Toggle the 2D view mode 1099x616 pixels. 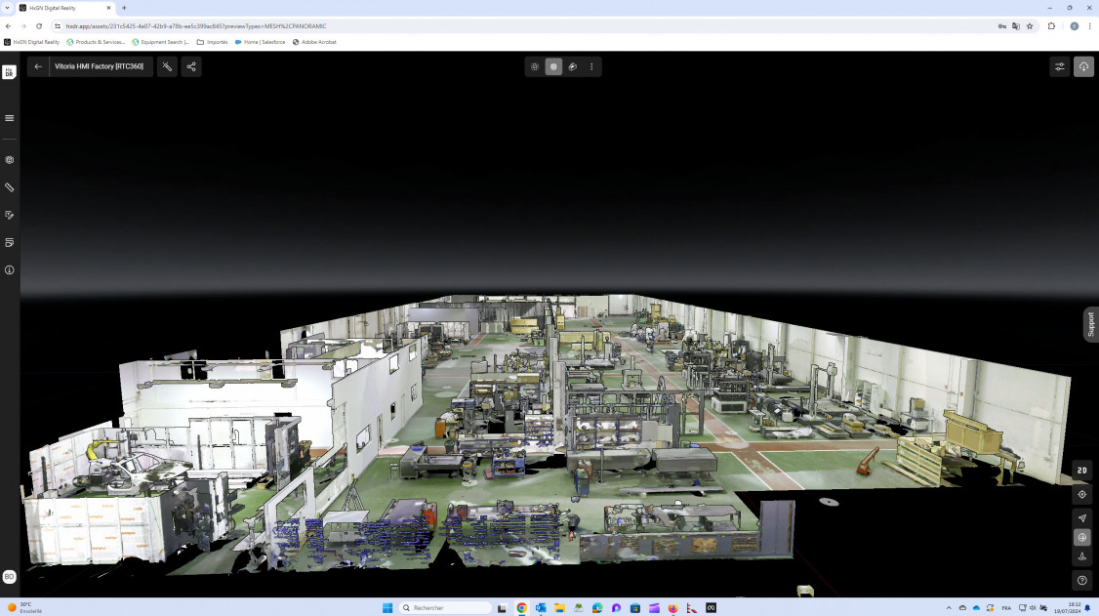click(x=1081, y=471)
